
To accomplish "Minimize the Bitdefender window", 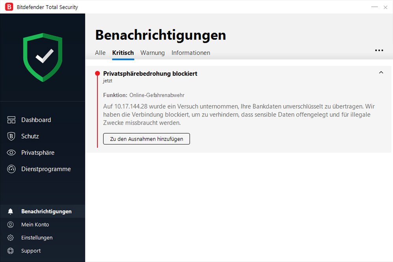I will [x=375, y=7].
